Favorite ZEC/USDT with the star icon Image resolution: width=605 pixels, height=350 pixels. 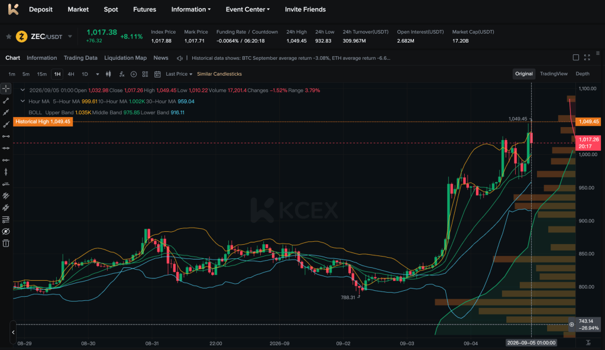tap(8, 37)
